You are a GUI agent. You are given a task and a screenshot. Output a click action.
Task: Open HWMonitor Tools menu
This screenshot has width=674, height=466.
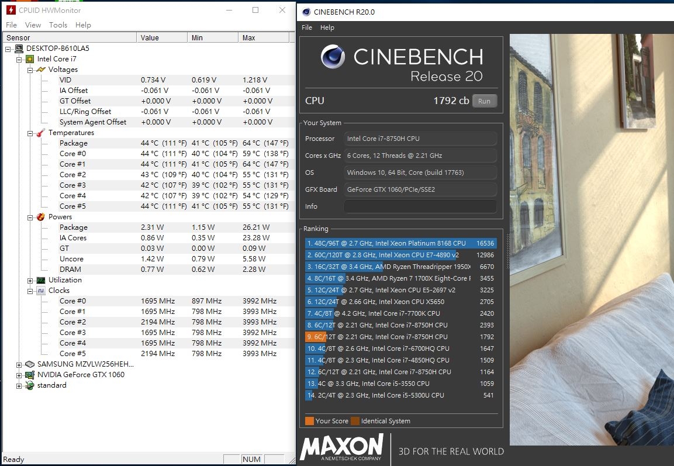[x=58, y=25]
